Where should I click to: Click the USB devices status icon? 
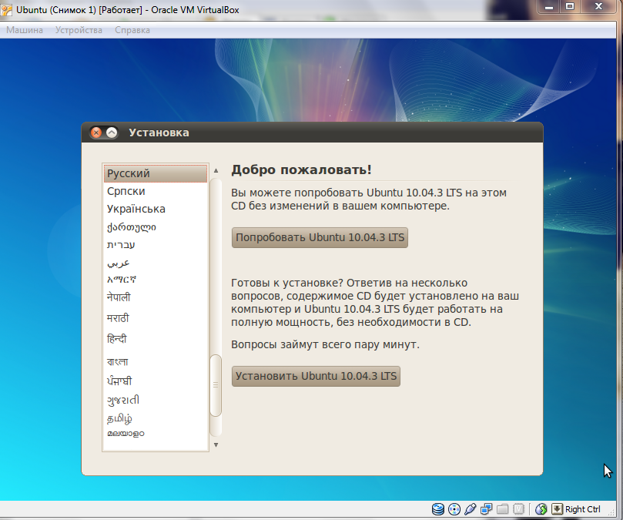pyautogui.click(x=470, y=509)
